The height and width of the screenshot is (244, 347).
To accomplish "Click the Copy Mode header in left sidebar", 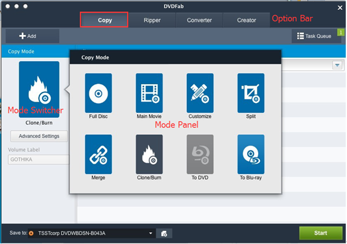I will click(x=21, y=51).
